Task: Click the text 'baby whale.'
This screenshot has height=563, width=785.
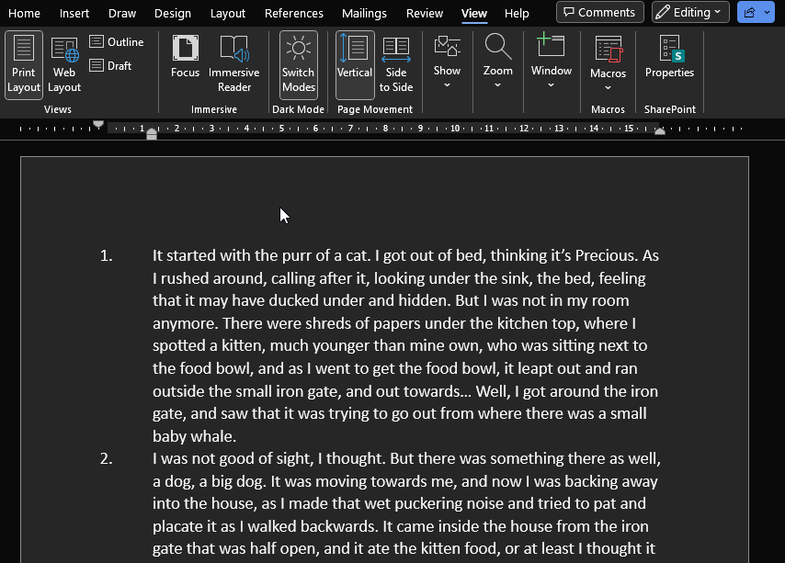Action: tap(194, 436)
